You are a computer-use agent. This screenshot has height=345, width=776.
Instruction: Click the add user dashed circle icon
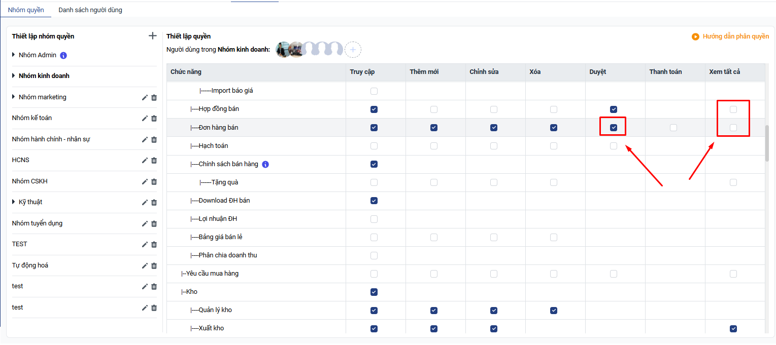(353, 50)
